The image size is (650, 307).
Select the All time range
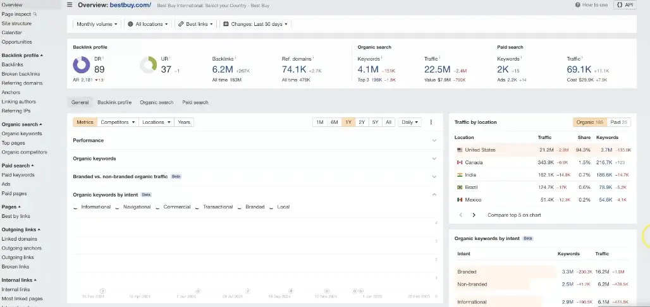(388, 122)
